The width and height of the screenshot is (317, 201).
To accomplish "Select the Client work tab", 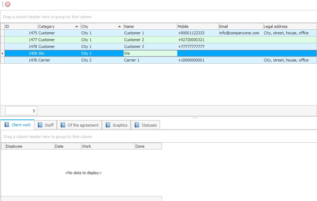I will click(18, 125).
